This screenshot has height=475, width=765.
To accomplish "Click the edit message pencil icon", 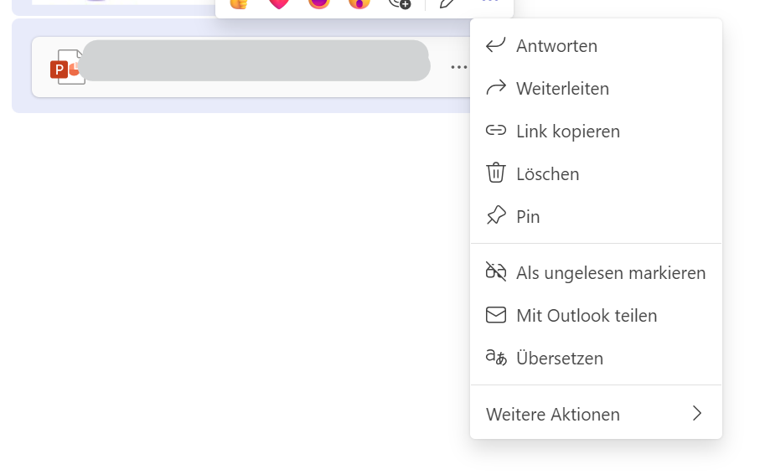I will 448,3.
